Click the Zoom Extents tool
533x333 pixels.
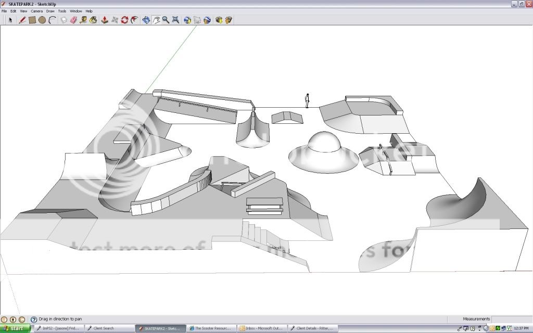coord(176,20)
